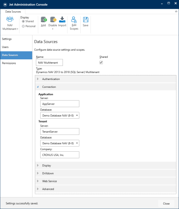Expand the Web Service section
Screen dimensions: 179x209
[38, 181]
